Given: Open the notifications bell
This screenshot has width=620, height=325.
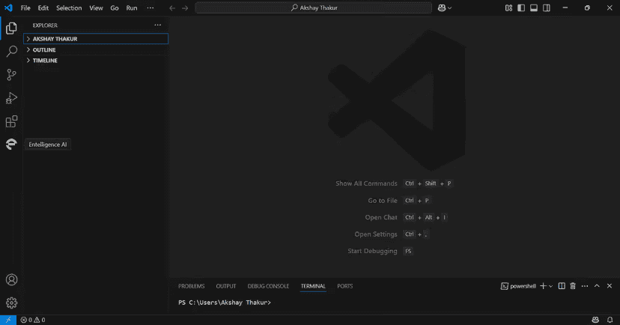Looking at the screenshot, I should coord(610,320).
